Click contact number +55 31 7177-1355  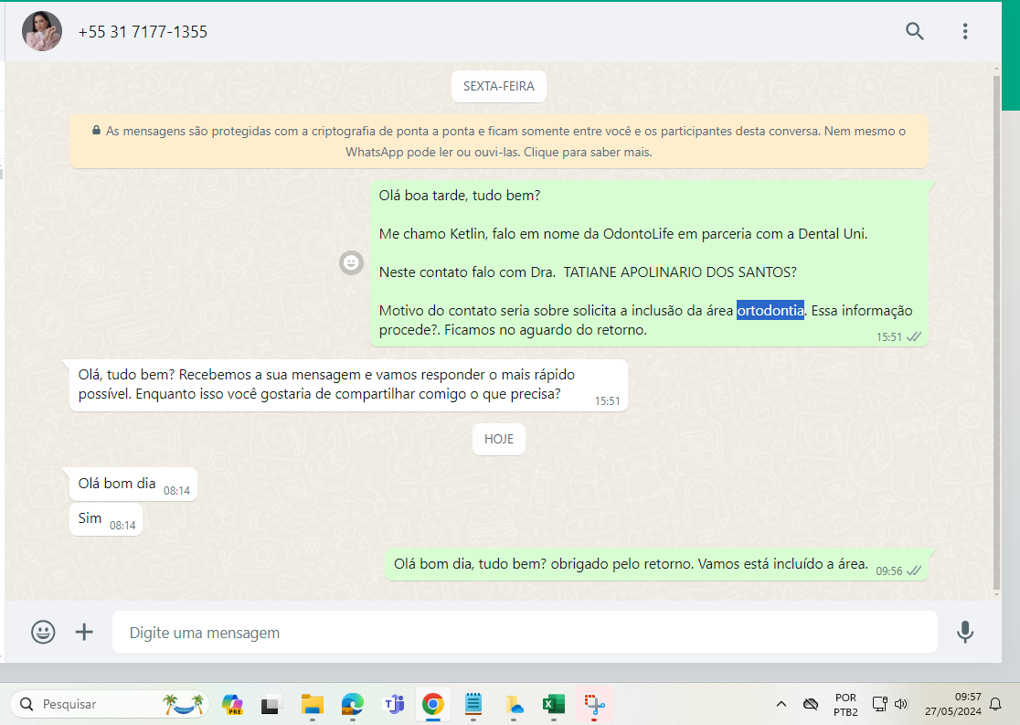(x=143, y=32)
